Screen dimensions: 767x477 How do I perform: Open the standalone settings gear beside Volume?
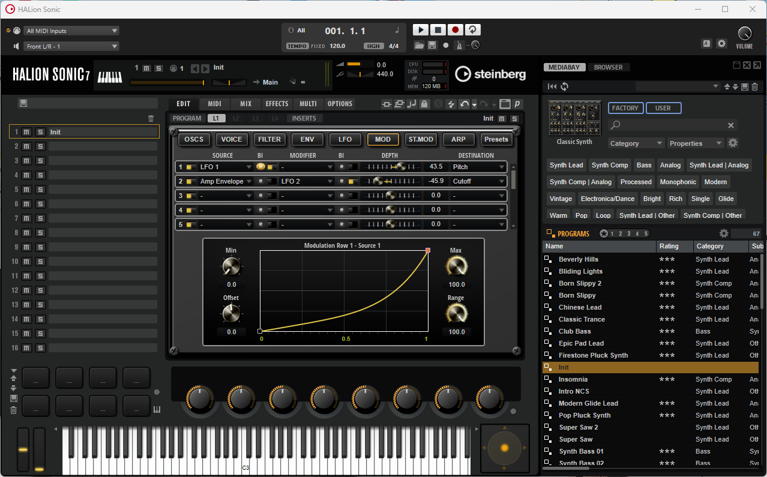[721, 44]
